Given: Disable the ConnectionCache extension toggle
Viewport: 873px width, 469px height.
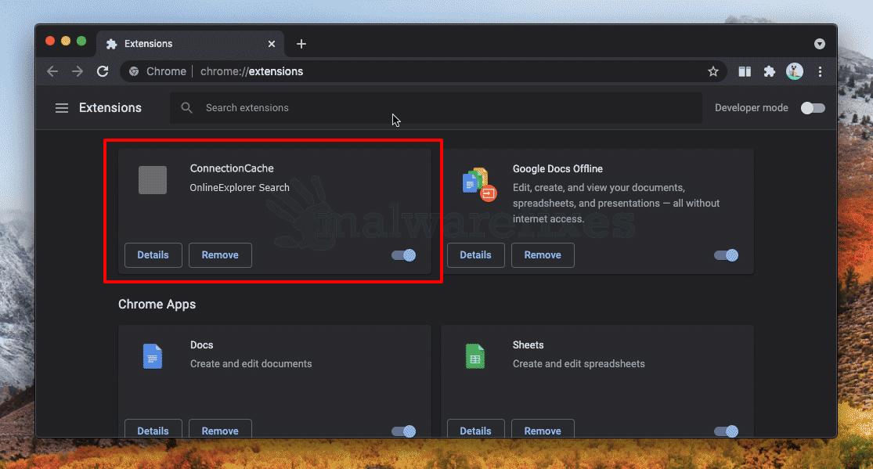Looking at the screenshot, I should 404,255.
